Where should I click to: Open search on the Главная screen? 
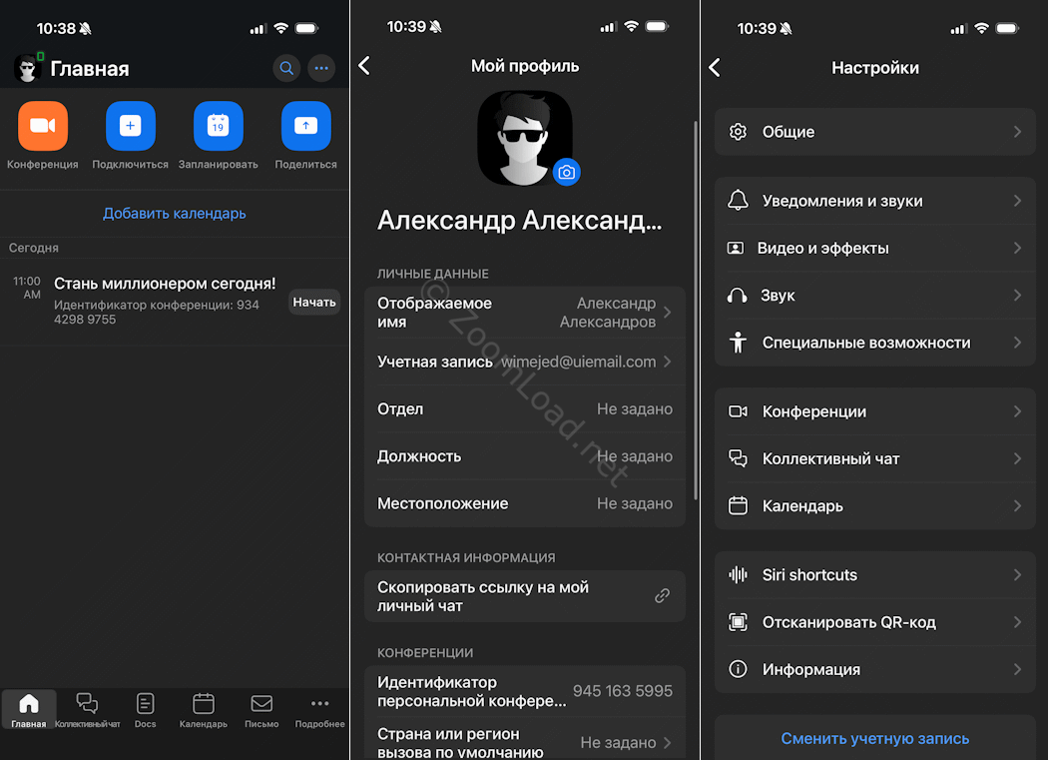click(x=286, y=68)
